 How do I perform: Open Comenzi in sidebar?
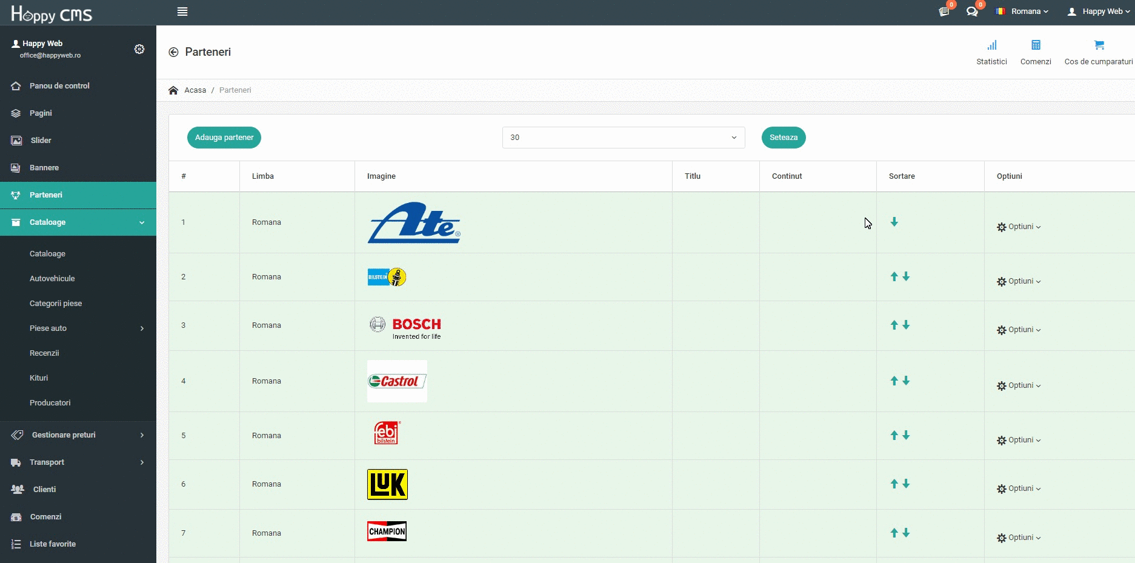[78, 517]
